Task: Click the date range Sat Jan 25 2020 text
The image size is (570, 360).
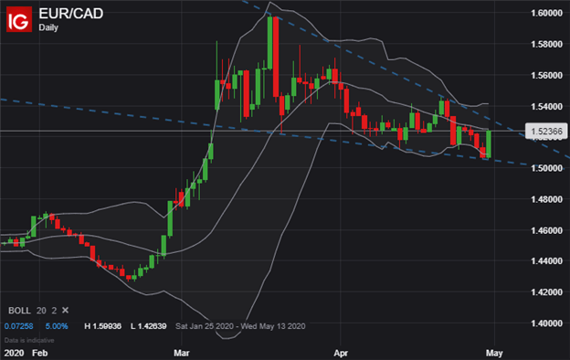Action: [205, 326]
